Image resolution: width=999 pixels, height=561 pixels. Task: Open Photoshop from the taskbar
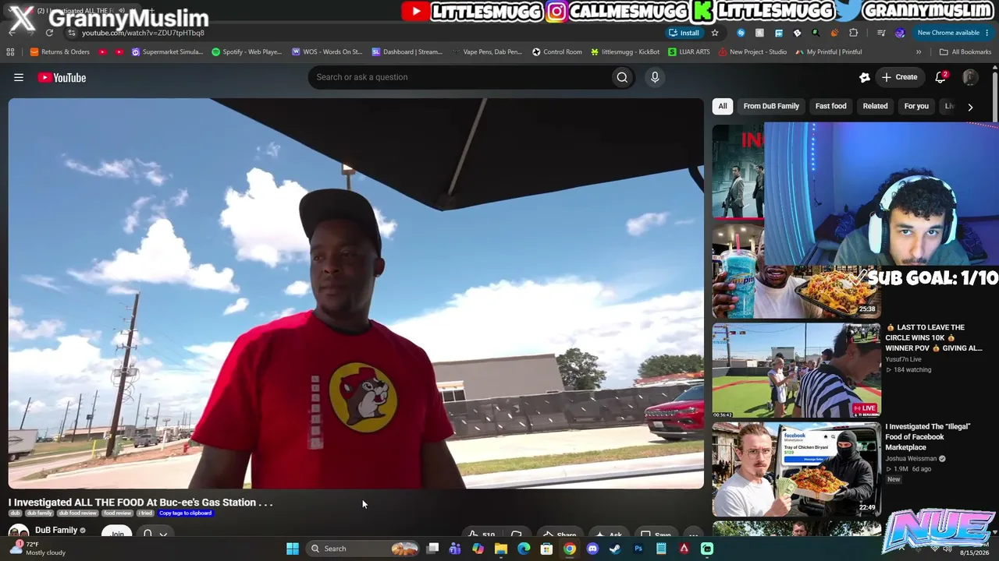[638, 549]
